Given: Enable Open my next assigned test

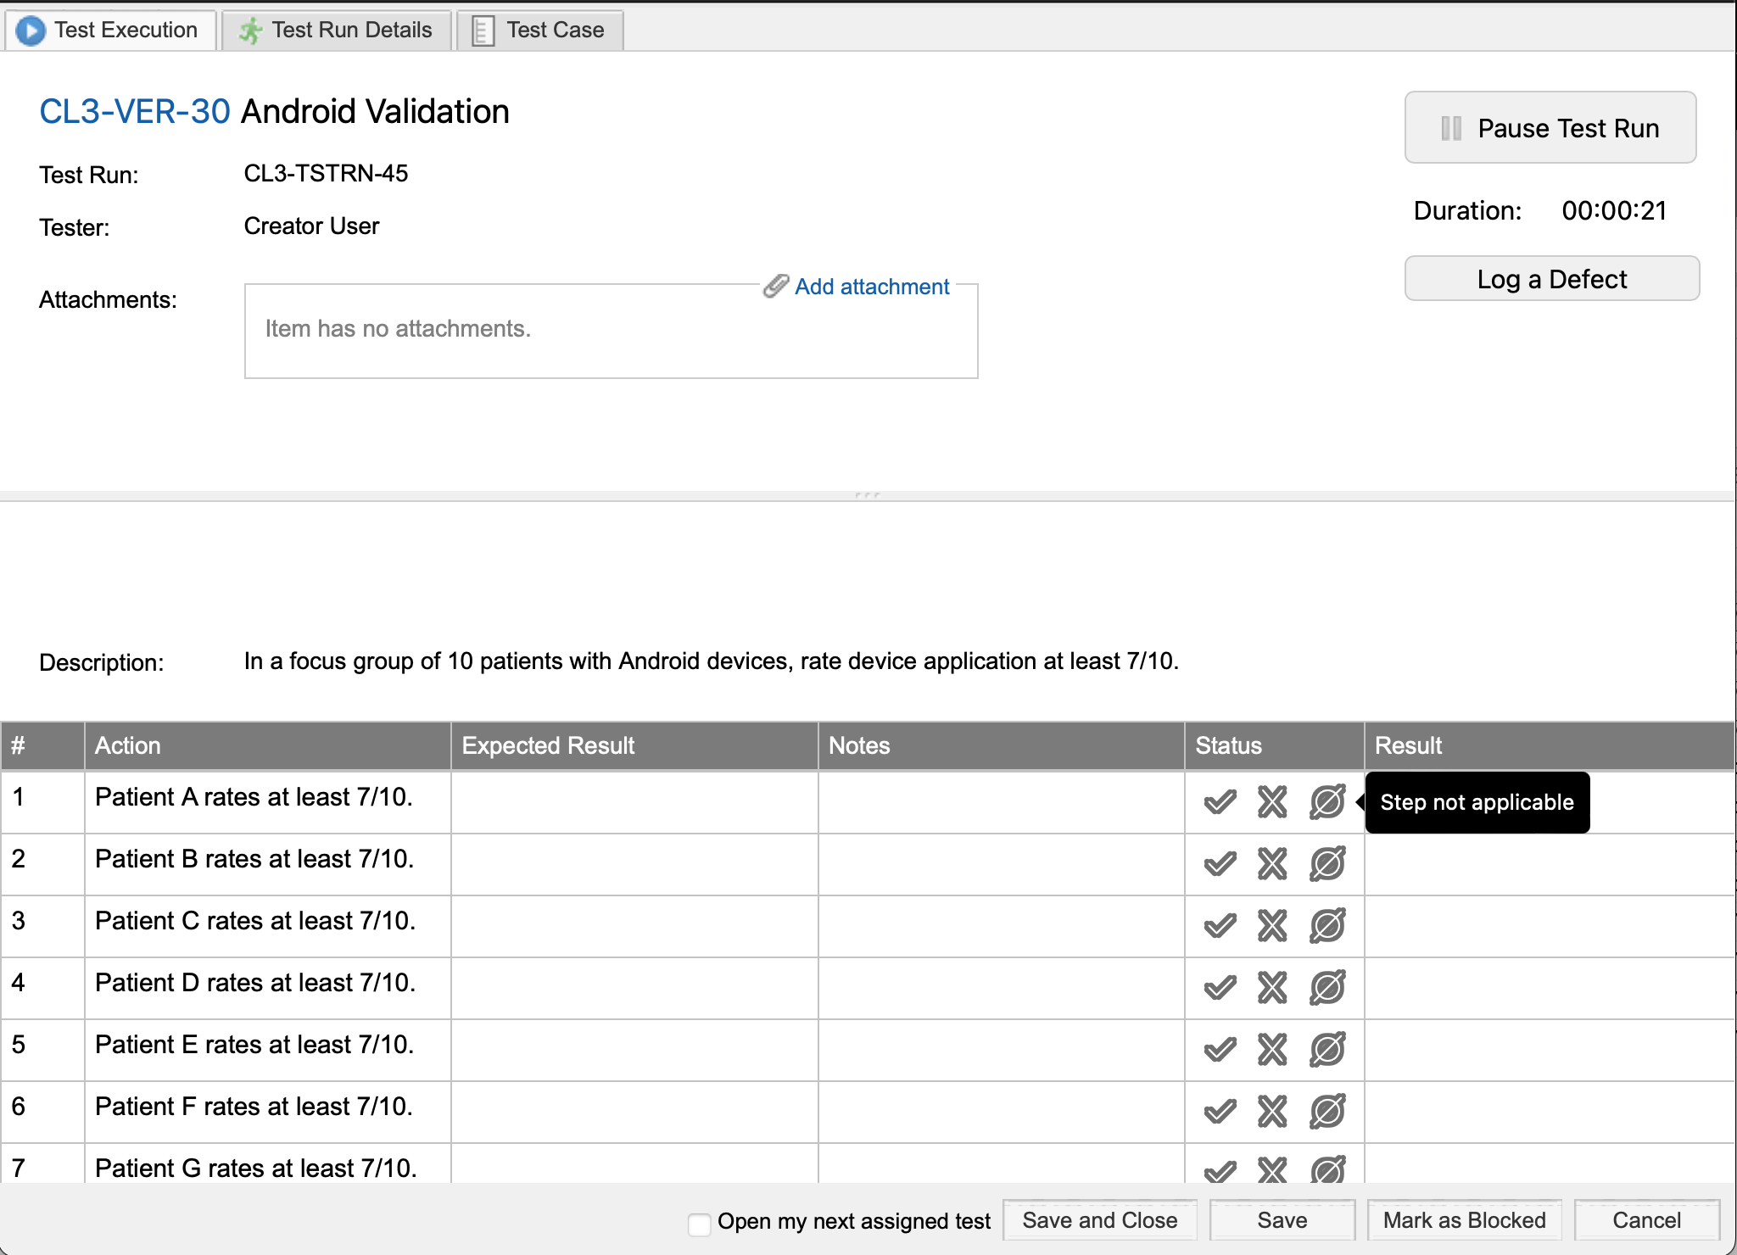Looking at the screenshot, I should pyautogui.click(x=700, y=1224).
